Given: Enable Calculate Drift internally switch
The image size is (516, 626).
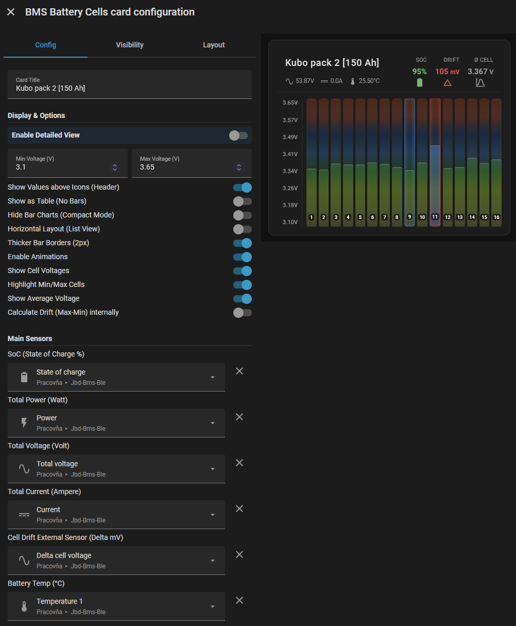Looking at the screenshot, I should pos(243,313).
